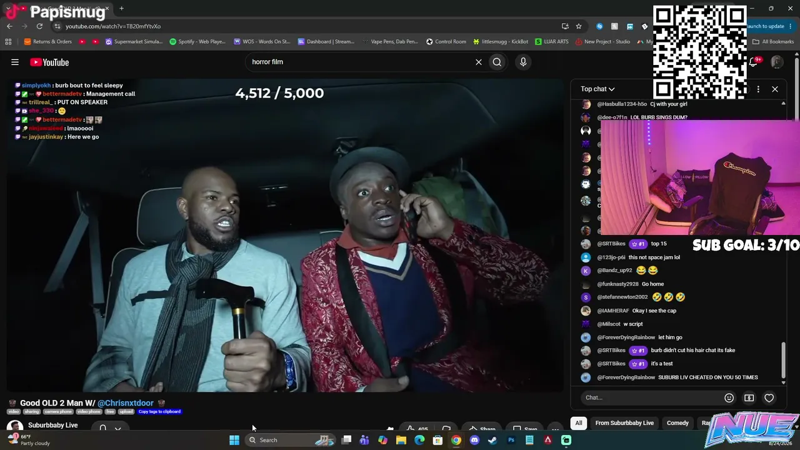The width and height of the screenshot is (800, 450).
Task: Close the live chat panel
Action: [775, 89]
